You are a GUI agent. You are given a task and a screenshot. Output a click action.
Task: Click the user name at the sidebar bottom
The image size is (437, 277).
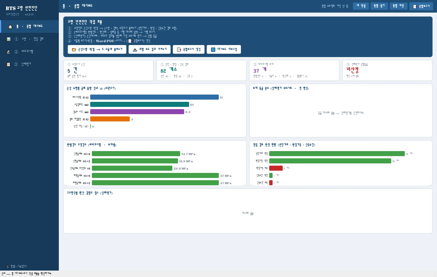(18, 266)
